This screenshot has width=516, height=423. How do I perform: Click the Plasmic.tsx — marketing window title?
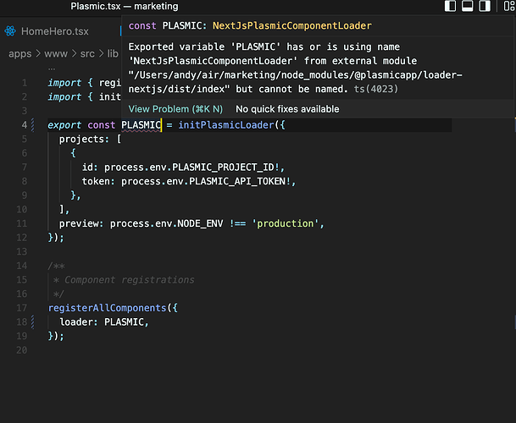point(125,7)
